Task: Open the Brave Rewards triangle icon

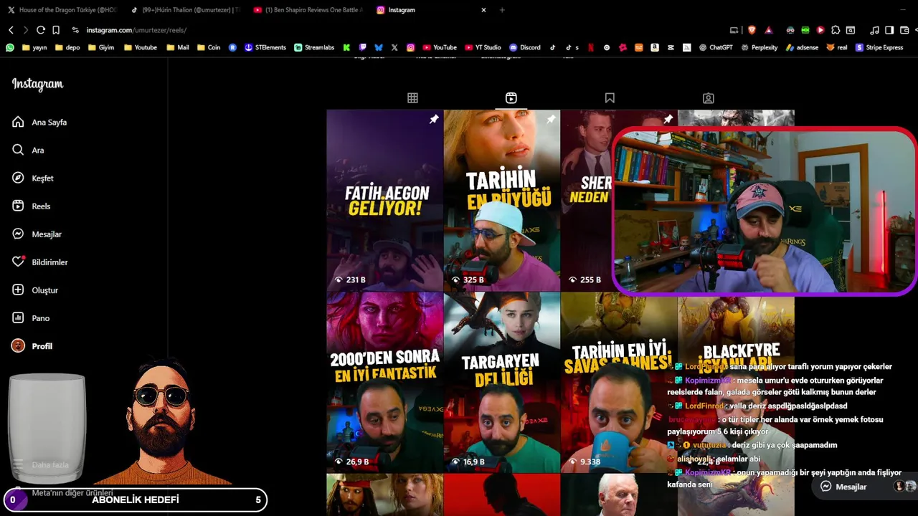Action: pyautogui.click(x=769, y=30)
